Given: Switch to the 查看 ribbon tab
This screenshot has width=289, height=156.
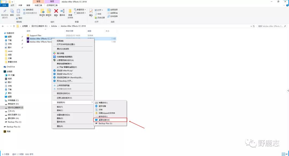Looking at the screenshot, I should [x=28, y=5].
